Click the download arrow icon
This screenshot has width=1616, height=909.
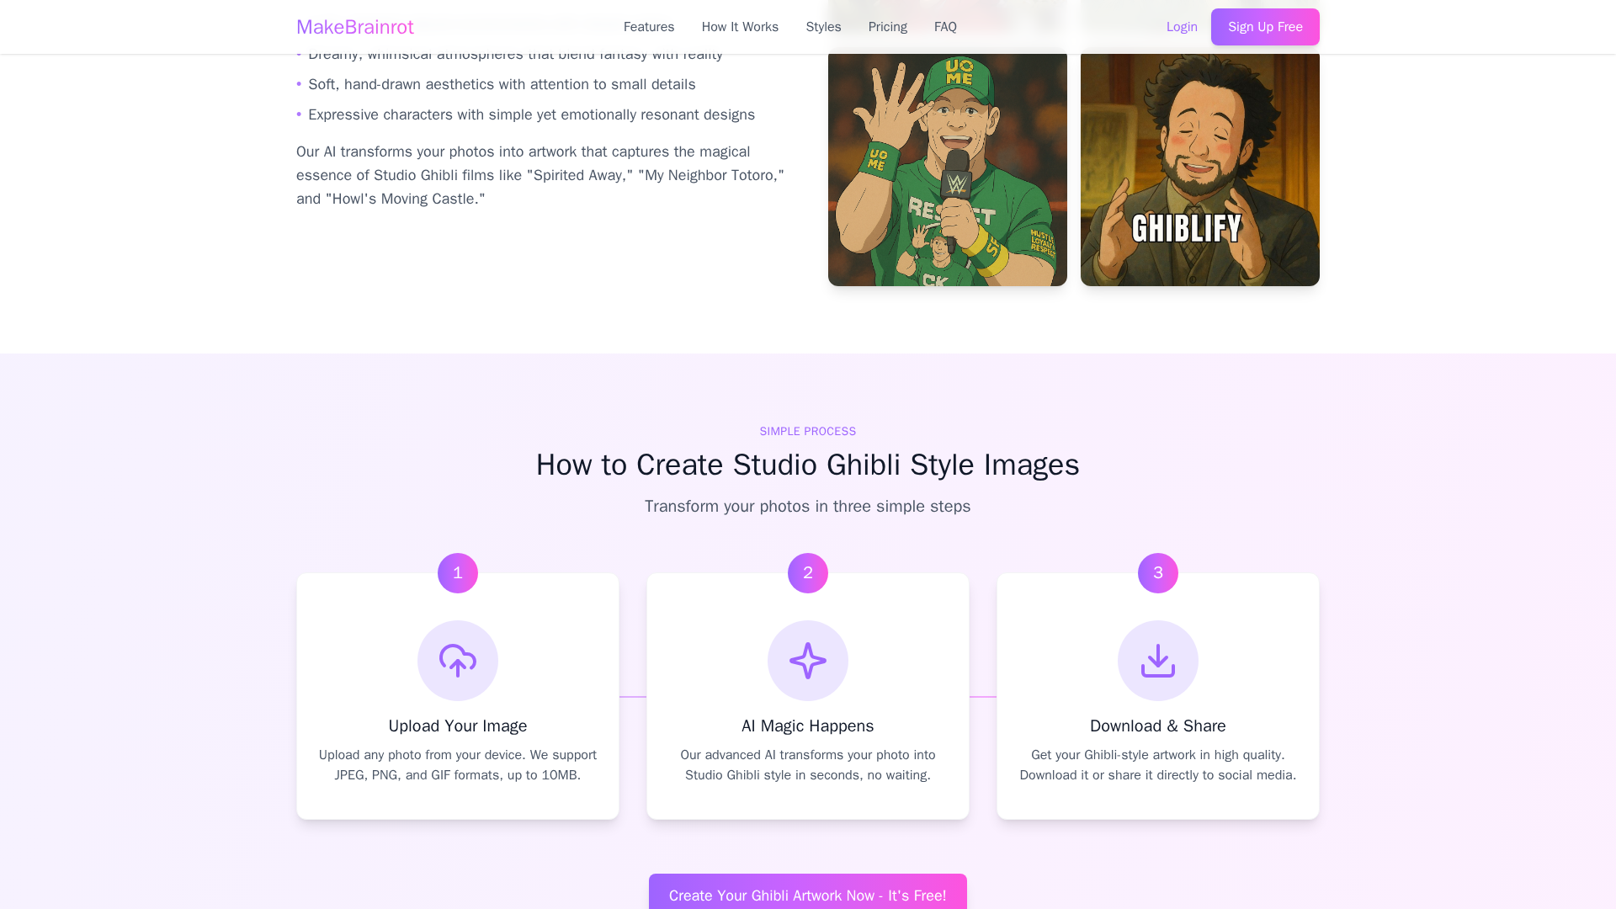[x=1158, y=661]
